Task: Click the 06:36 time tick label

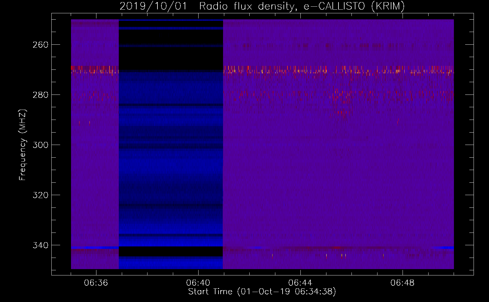Action: (96, 283)
